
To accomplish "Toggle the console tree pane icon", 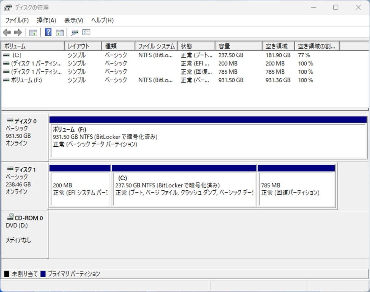I will point(33,32).
